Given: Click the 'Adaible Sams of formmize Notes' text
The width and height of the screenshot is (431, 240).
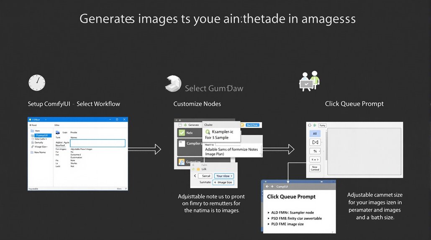Looking at the screenshot, I should (x=231, y=149).
